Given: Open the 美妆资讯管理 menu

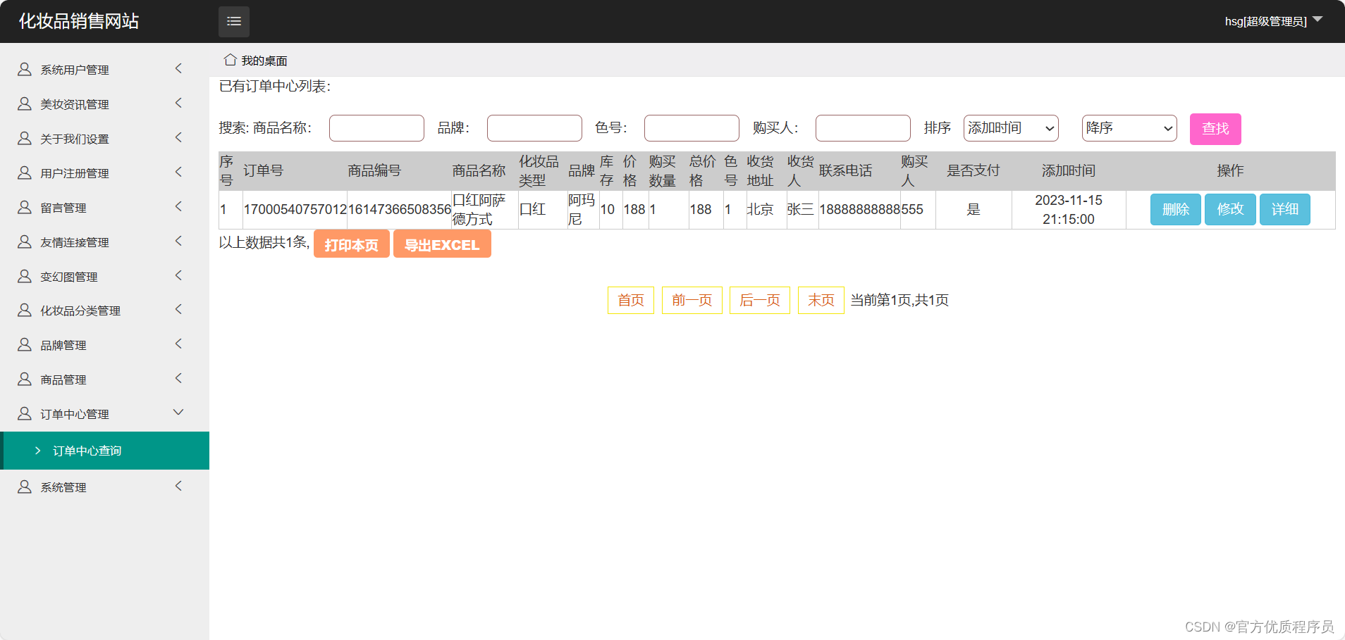Looking at the screenshot, I should 104,103.
